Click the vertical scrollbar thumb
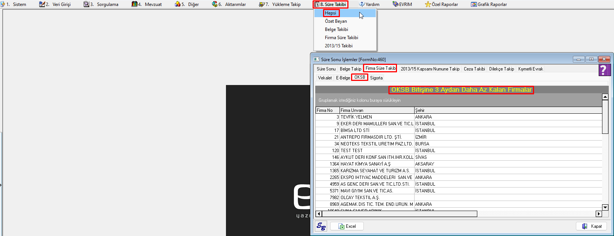The width and height of the screenshot is (614, 236). click(605, 117)
